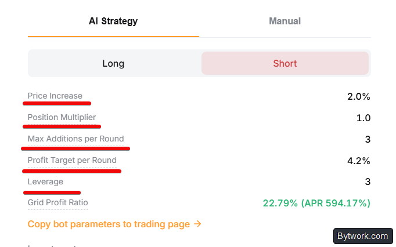Image resolution: width=396 pixels, height=247 pixels.
Task: Select the Short direction option
Action: point(285,64)
